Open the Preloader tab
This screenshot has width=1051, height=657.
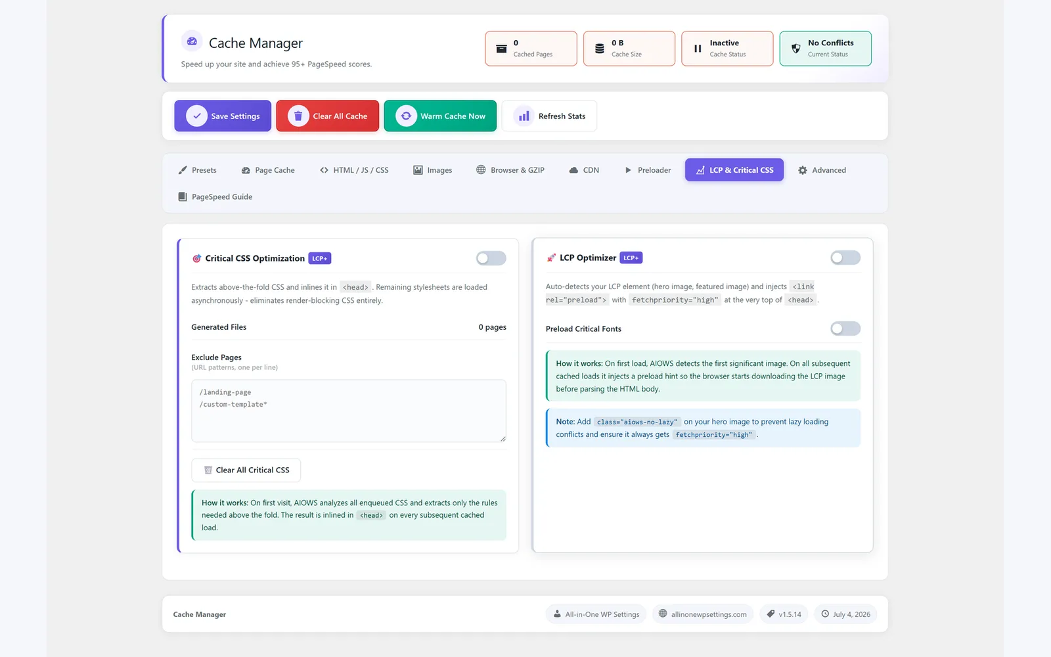click(x=648, y=170)
